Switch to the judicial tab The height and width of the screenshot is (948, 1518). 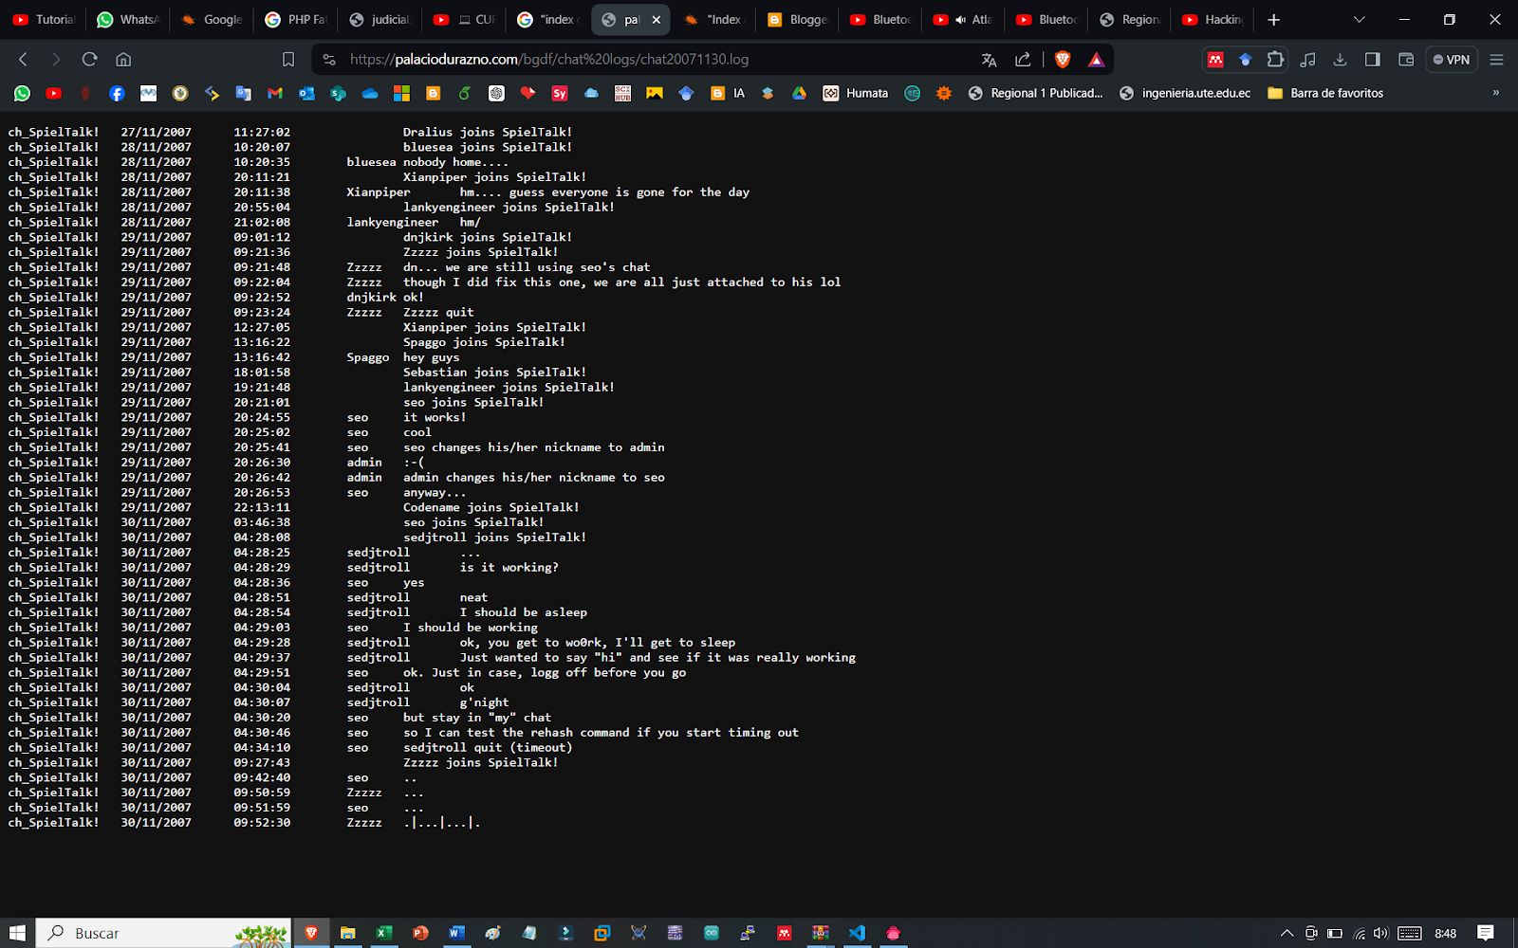pyautogui.click(x=379, y=19)
